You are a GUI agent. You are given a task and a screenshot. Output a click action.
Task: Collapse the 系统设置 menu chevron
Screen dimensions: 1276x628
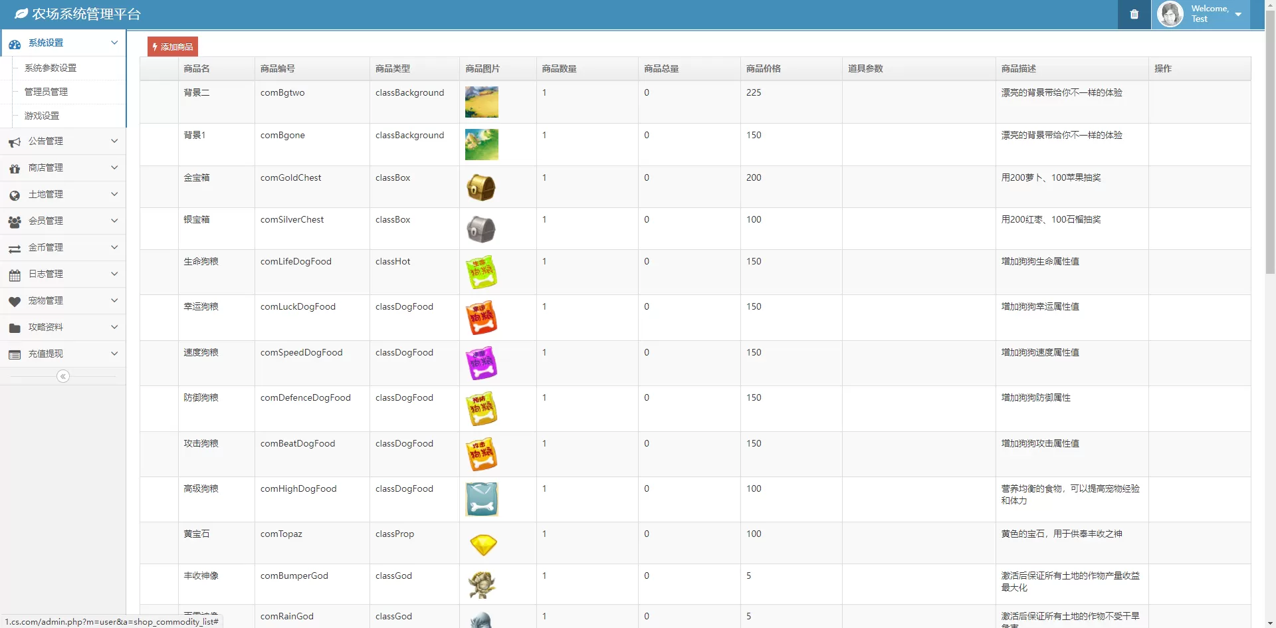tap(114, 43)
